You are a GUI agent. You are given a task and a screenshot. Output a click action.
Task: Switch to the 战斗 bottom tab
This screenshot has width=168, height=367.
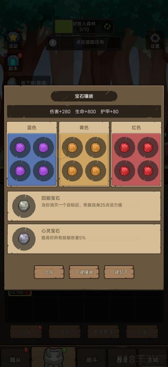tap(92, 359)
